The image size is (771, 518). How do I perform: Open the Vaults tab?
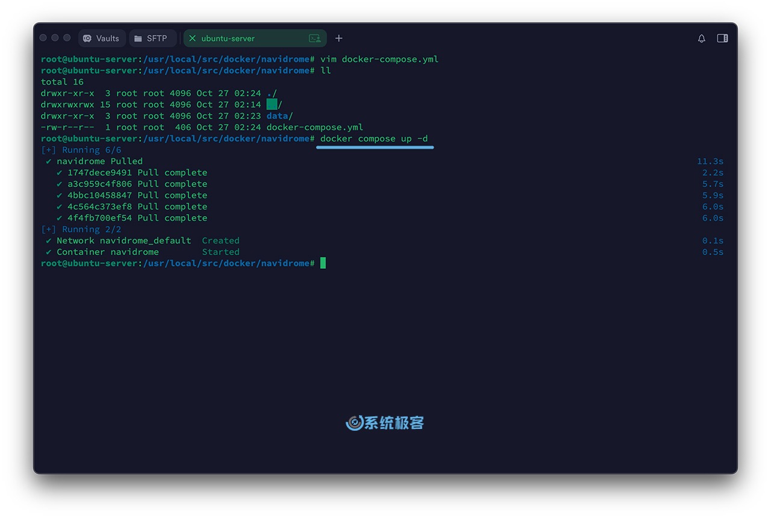[x=101, y=39]
